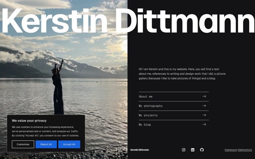Open My projects link
255x159 pixels.
pyautogui.click(x=174, y=115)
